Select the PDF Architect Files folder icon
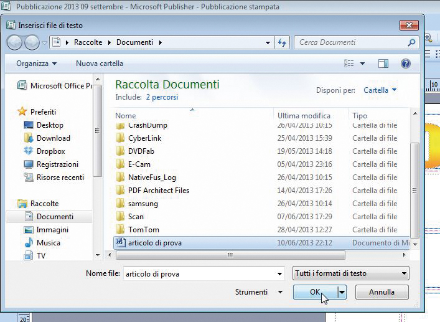The image size is (440, 322). pos(120,191)
